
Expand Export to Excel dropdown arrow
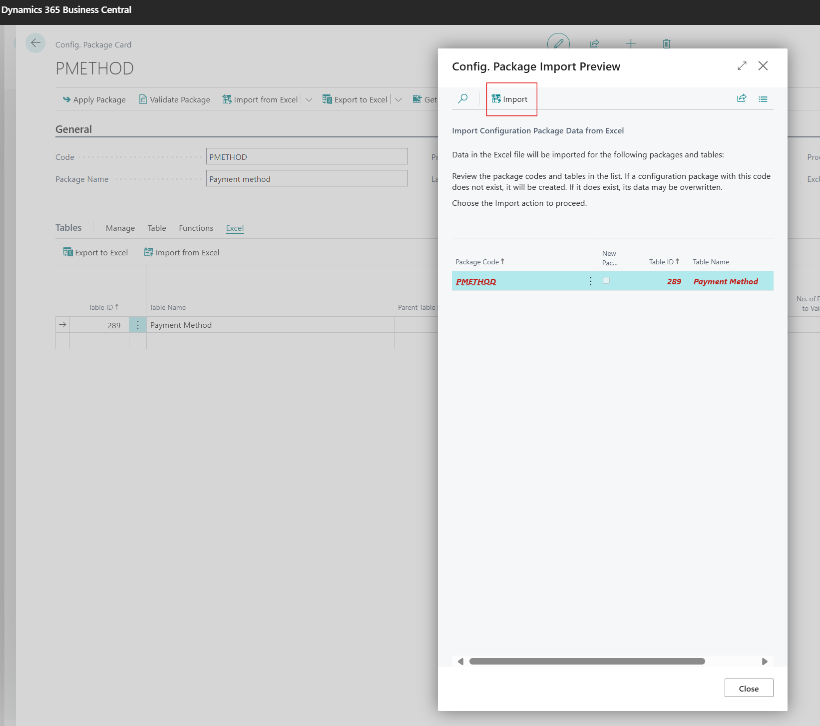(x=399, y=100)
